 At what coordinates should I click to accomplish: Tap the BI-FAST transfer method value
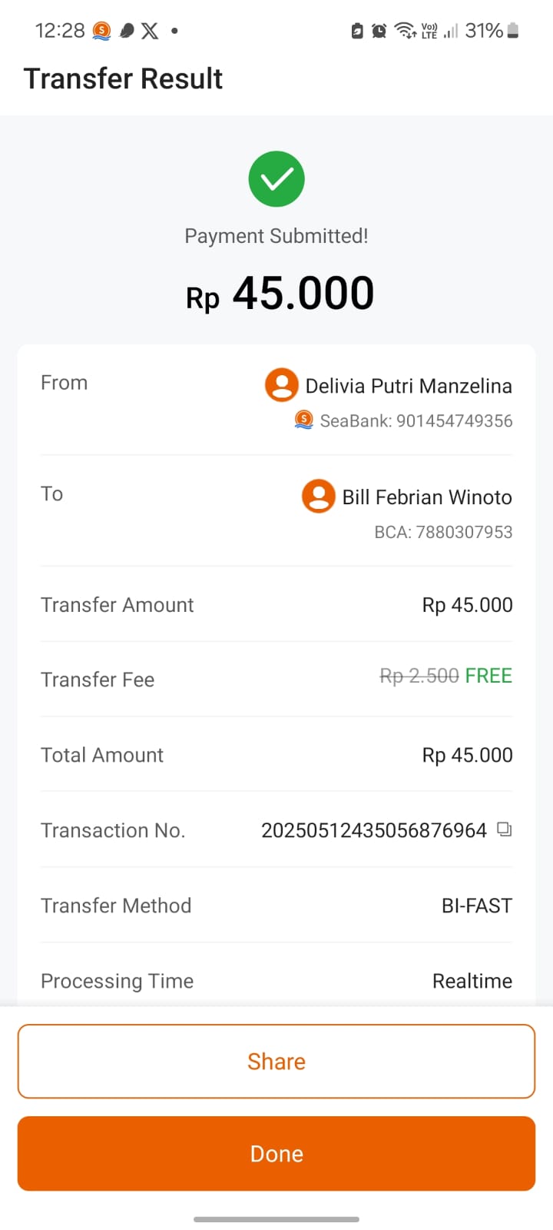point(476,906)
